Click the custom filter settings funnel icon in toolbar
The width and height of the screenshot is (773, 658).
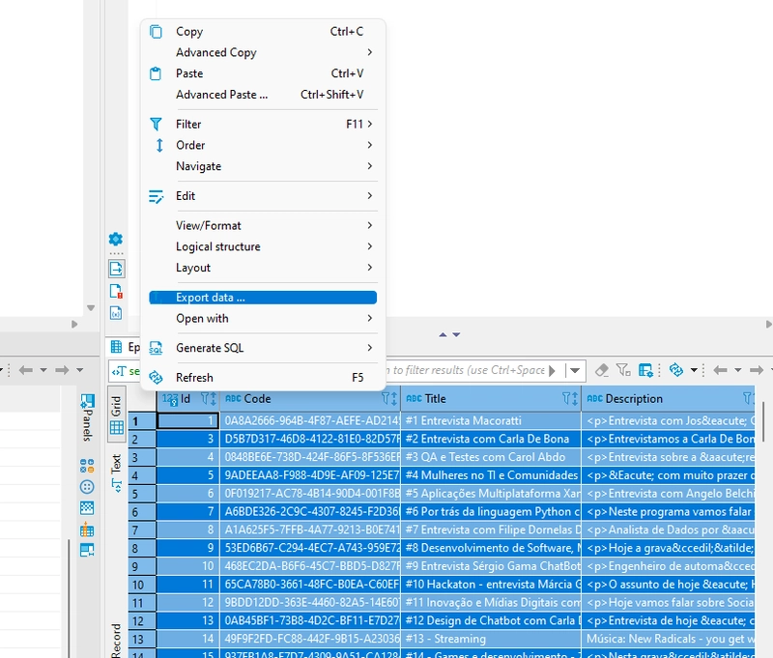coord(623,370)
